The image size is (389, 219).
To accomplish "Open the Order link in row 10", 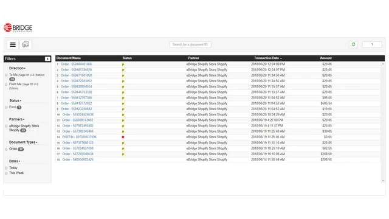I will 78,115.
